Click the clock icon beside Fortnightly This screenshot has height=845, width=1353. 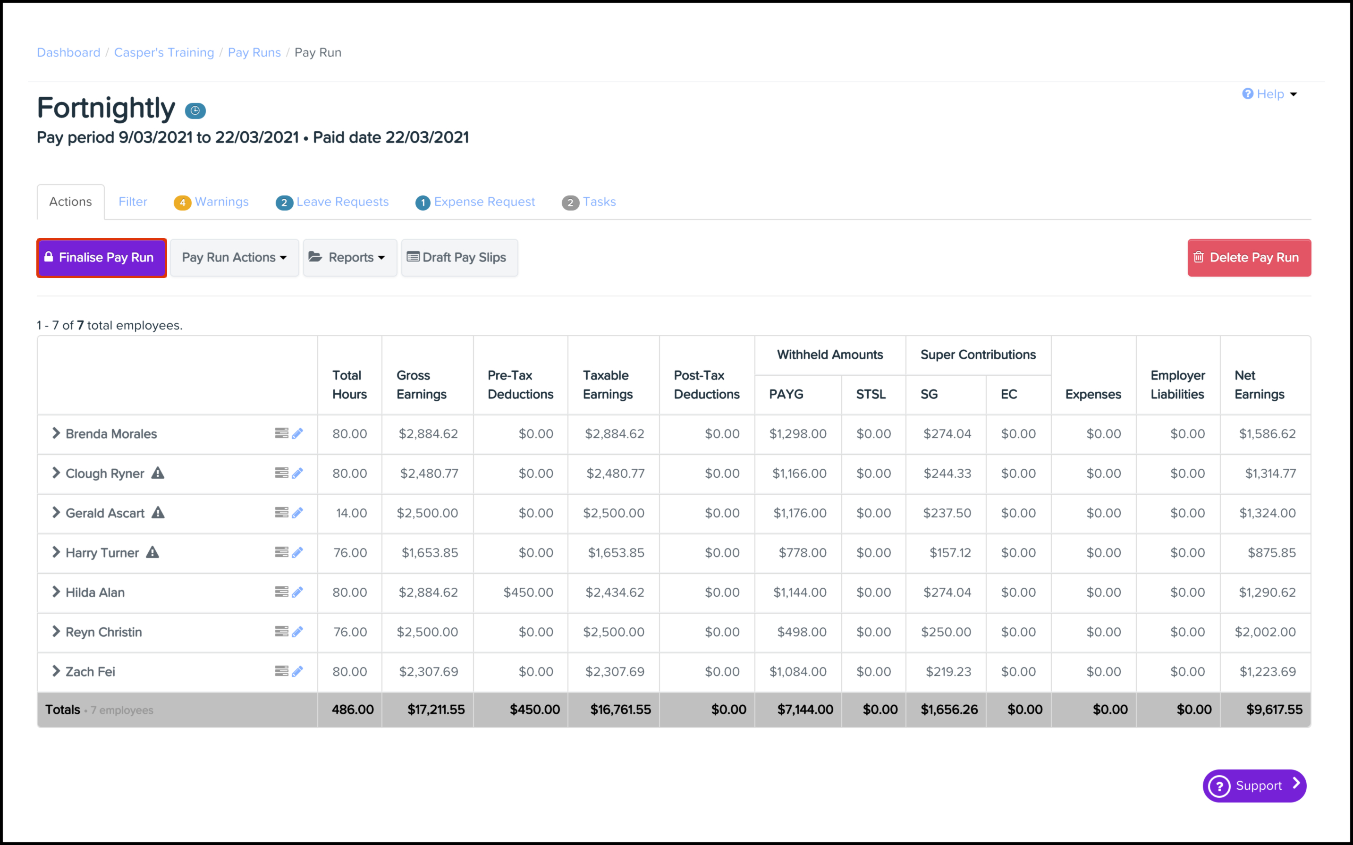[x=195, y=110]
